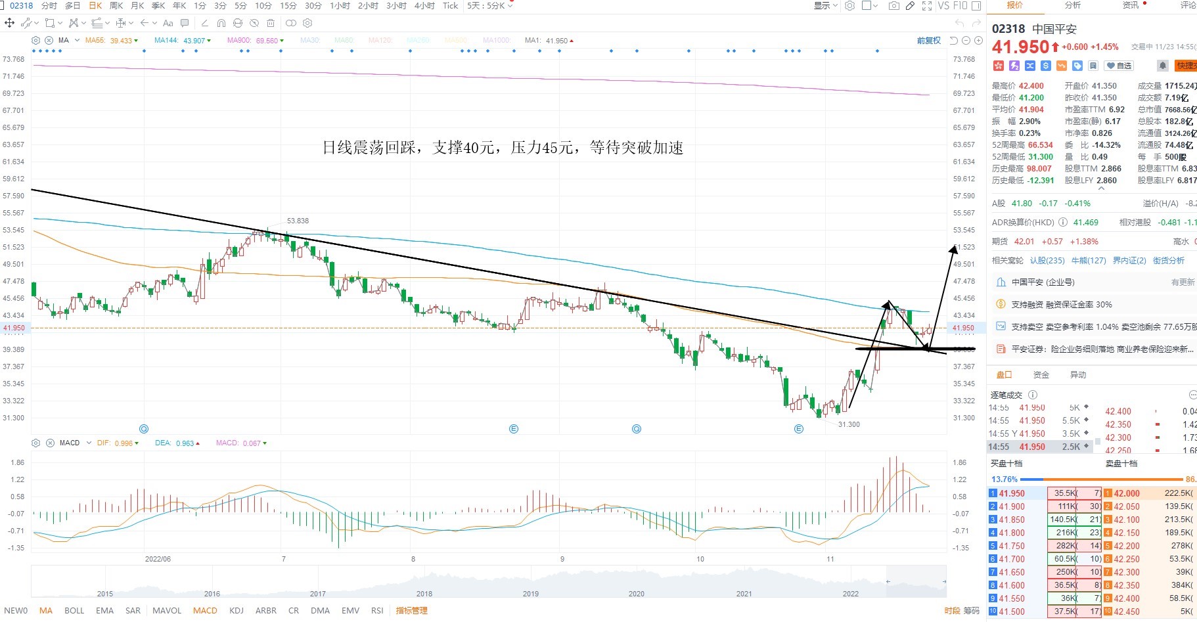Open 指标管理 indicator management
The image size is (1197, 622).
411,611
